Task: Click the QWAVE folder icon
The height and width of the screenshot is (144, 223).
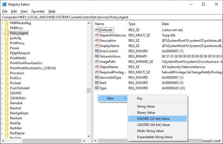Action: 6,93
